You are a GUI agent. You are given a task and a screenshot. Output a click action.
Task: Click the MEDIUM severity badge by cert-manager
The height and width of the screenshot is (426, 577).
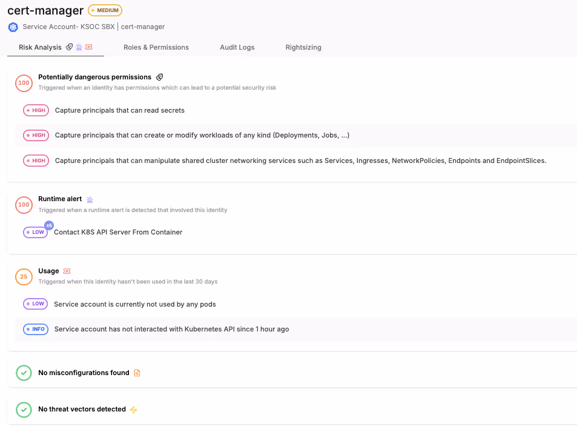click(x=105, y=10)
